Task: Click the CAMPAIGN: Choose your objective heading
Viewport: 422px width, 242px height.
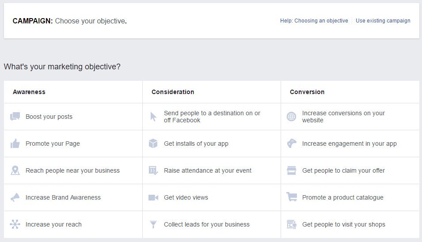Action: 70,21
